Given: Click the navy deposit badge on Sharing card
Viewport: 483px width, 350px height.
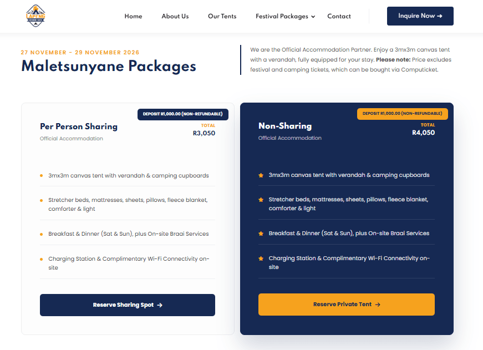Looking at the screenshot, I should (x=182, y=114).
